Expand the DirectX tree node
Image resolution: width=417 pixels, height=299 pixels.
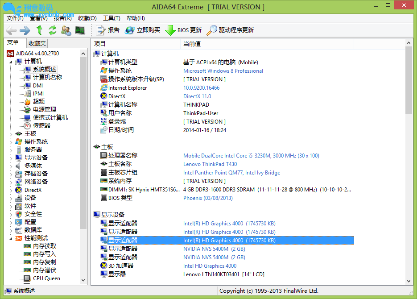coord(11,190)
